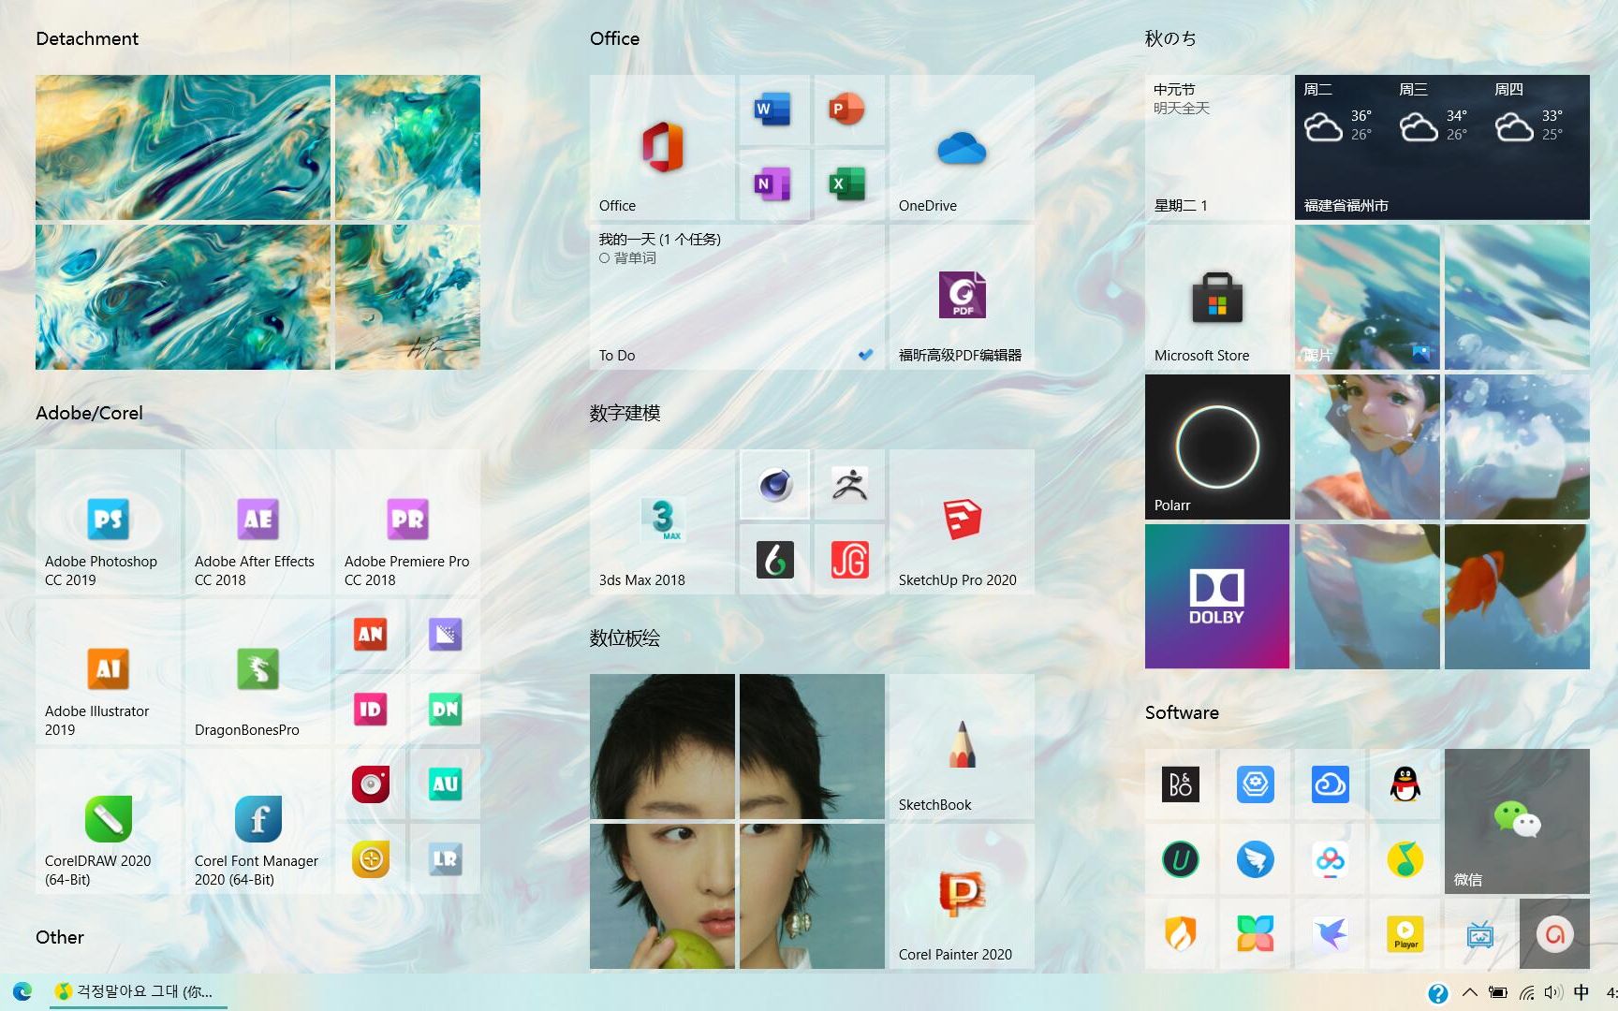Expand hidden icons in the system tray
This screenshot has width=1618, height=1011.
pos(1469,991)
